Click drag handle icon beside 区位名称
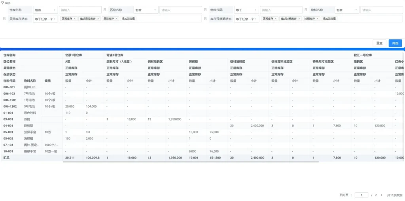The width and height of the screenshot is (405, 201). point(104,10)
